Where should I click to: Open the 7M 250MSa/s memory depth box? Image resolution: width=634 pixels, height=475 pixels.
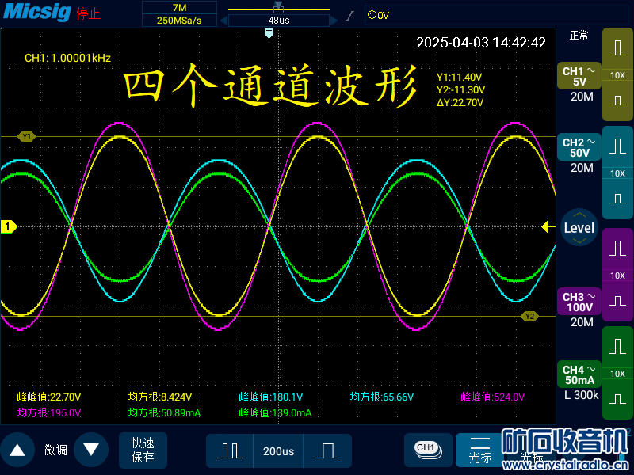(180, 14)
